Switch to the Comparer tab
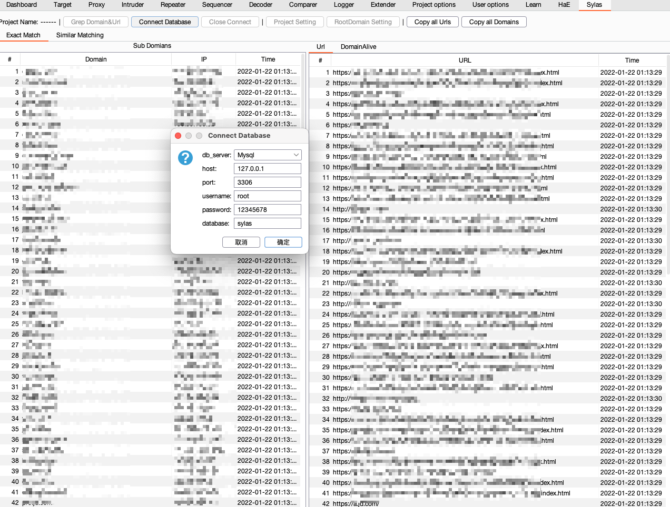Viewport: 670px width, 507px height. 303,5
